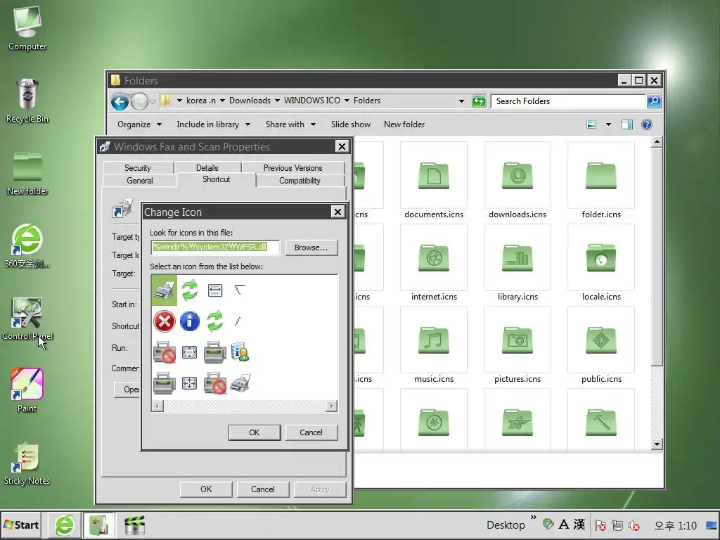Switch to the Security tab
720x540 pixels.
[138, 167]
